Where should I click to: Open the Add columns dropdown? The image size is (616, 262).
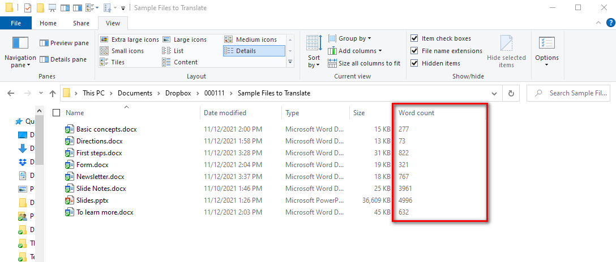point(354,51)
